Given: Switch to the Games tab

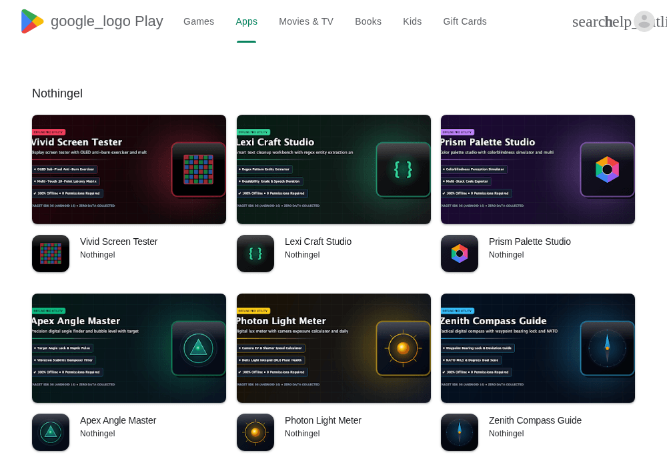Looking at the screenshot, I should 199,21.
